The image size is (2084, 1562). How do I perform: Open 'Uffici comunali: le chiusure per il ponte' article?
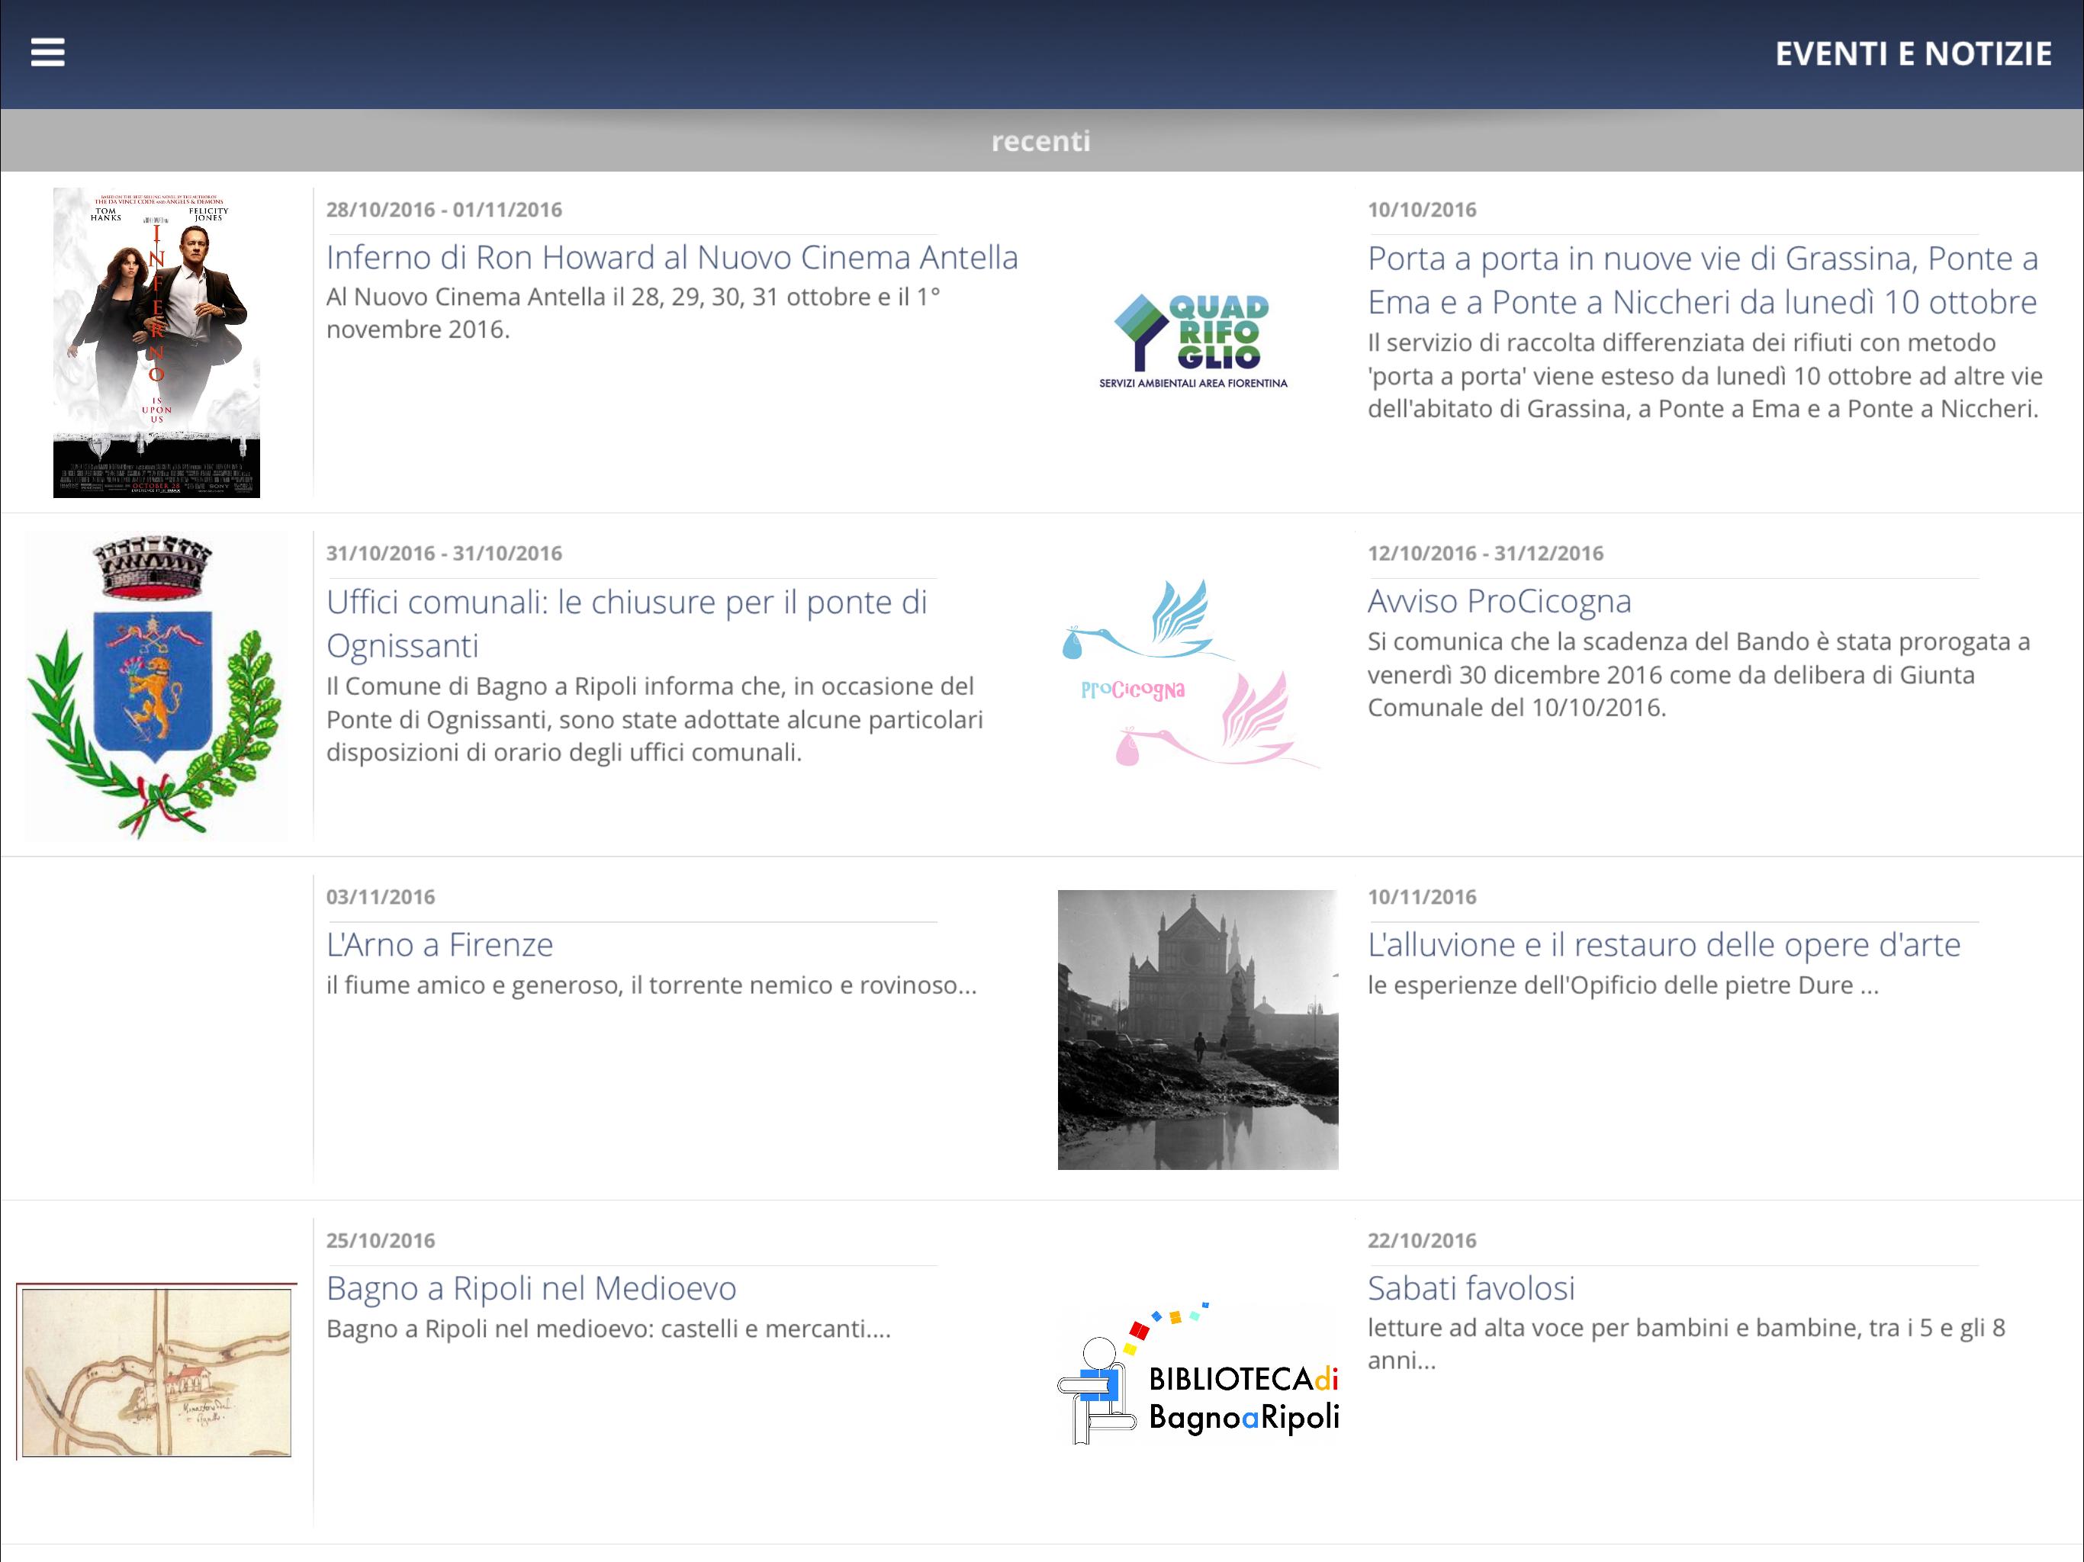click(626, 624)
